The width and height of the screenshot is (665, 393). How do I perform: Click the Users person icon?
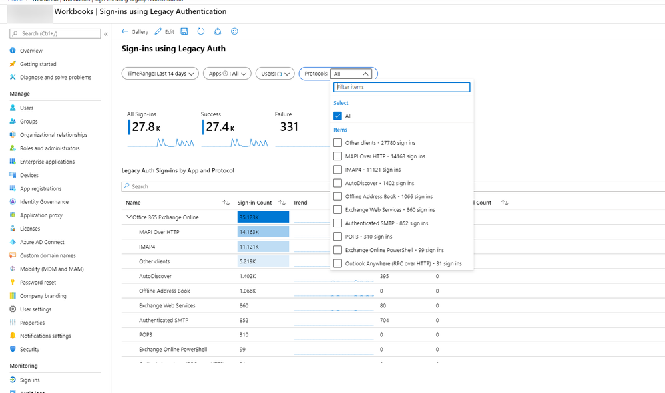tap(13, 108)
